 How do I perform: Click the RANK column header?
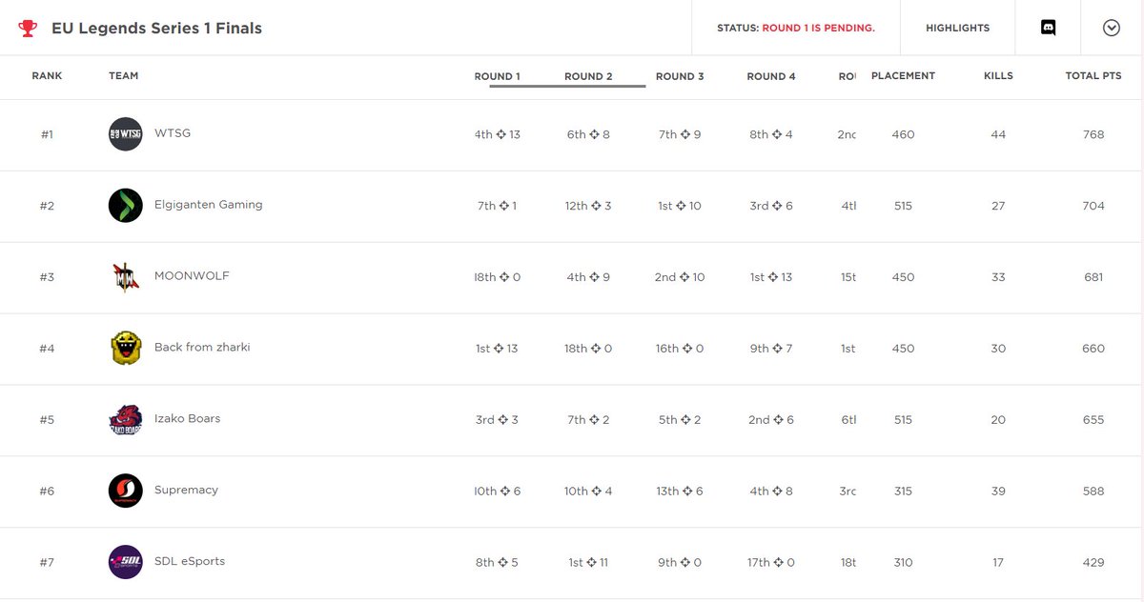(47, 75)
